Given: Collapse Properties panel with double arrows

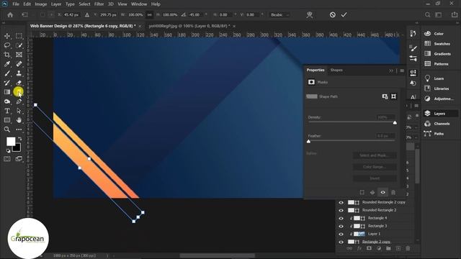Looking at the screenshot, I should click(x=390, y=71).
